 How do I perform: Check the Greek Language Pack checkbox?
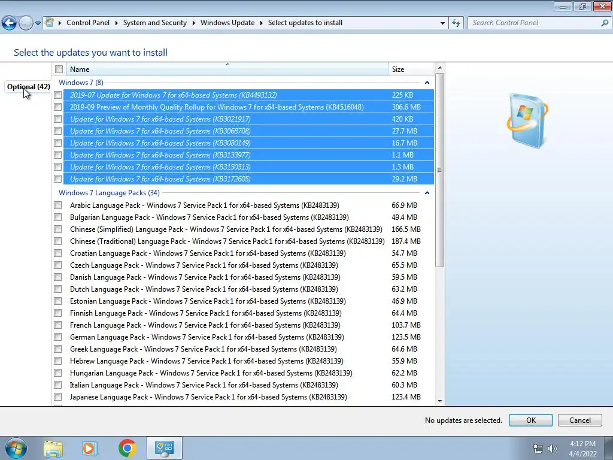58,349
